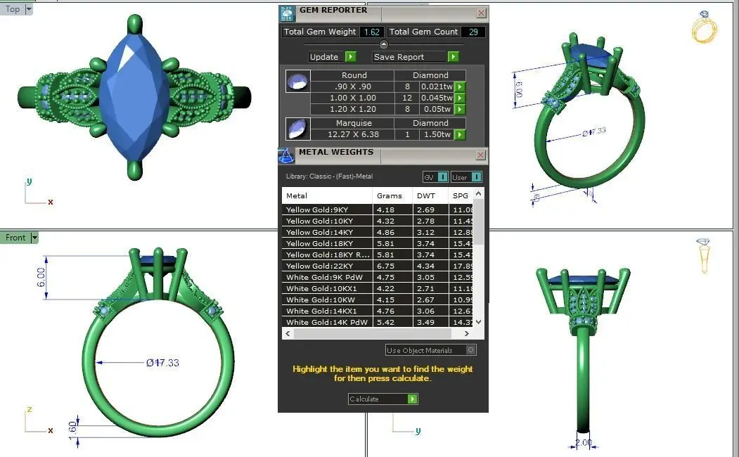739x457 pixels.
Task: Click the Metal Weights panel icon
Action: pos(286,155)
